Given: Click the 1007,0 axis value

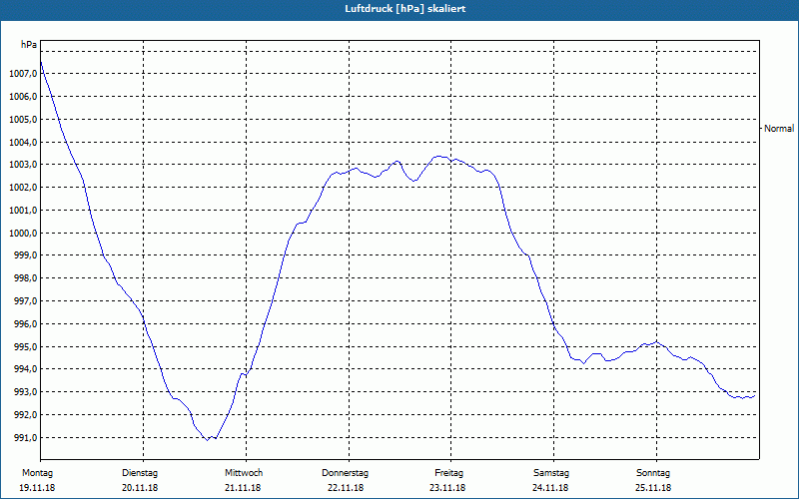Looking at the screenshot, I should pos(23,74).
